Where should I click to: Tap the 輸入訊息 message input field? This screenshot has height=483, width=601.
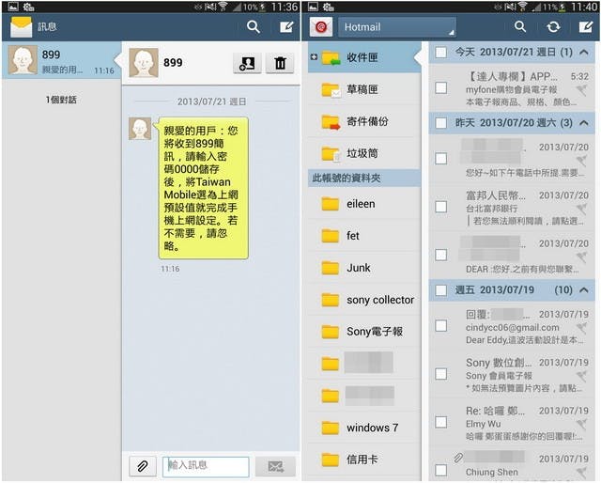coord(206,466)
